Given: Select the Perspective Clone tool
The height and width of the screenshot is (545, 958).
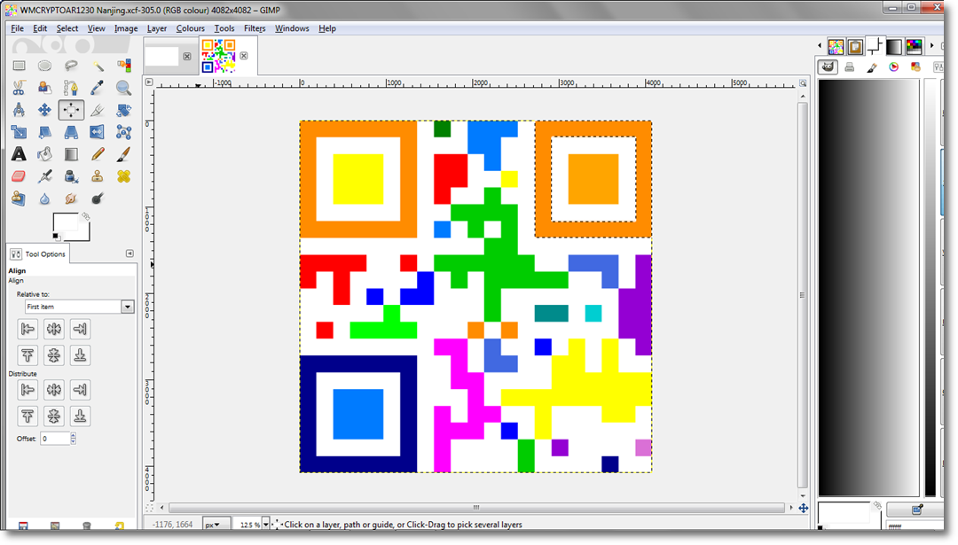Looking at the screenshot, I should (x=19, y=199).
